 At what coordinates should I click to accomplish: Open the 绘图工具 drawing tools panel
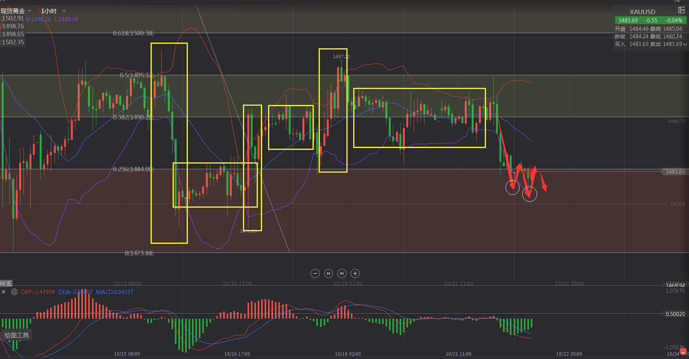17,335
